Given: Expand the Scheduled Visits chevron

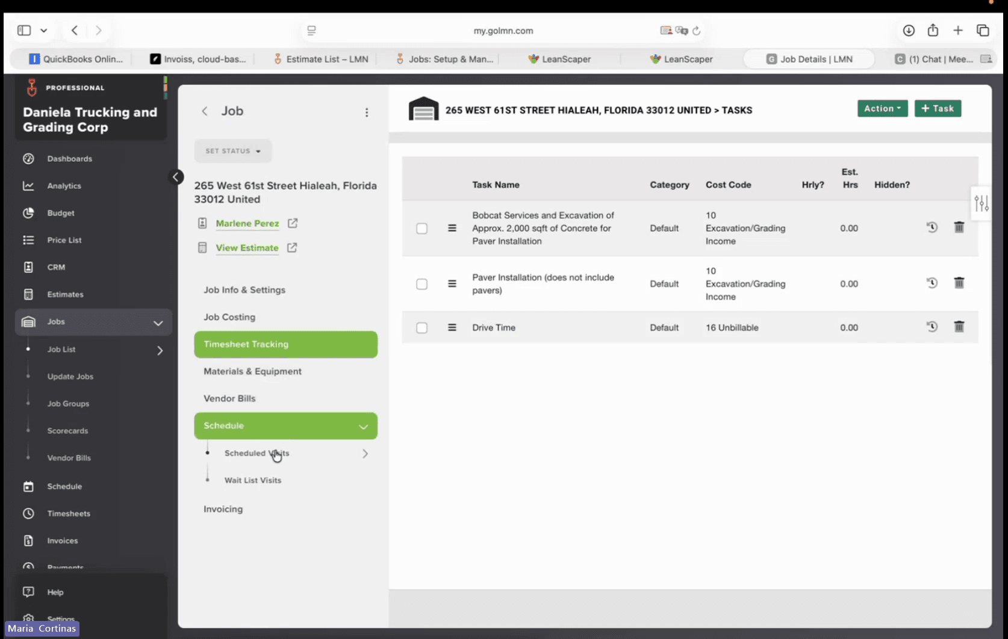Looking at the screenshot, I should pos(365,454).
